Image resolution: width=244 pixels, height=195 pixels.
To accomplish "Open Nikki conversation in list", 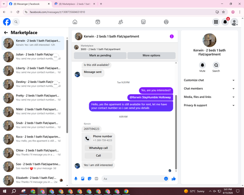I will coord(33,112).
